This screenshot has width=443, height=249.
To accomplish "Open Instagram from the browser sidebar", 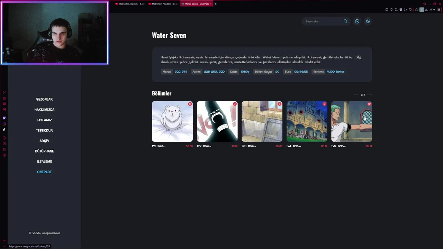I will [x=4, y=124].
